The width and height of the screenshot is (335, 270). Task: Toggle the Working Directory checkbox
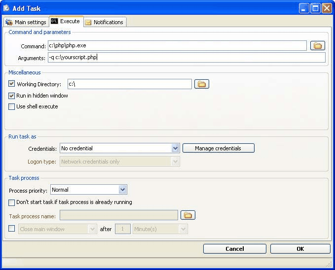click(x=12, y=84)
